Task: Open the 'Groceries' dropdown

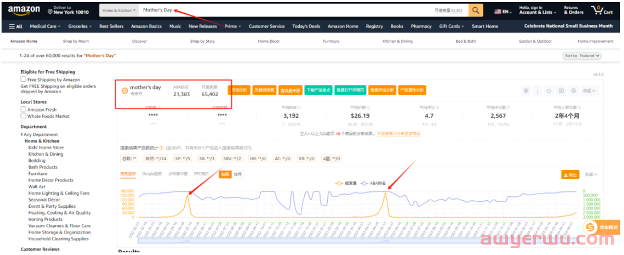Action: (x=80, y=27)
